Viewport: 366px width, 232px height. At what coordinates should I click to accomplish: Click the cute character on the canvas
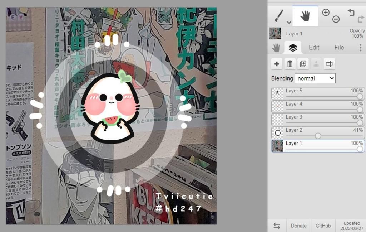click(110, 107)
